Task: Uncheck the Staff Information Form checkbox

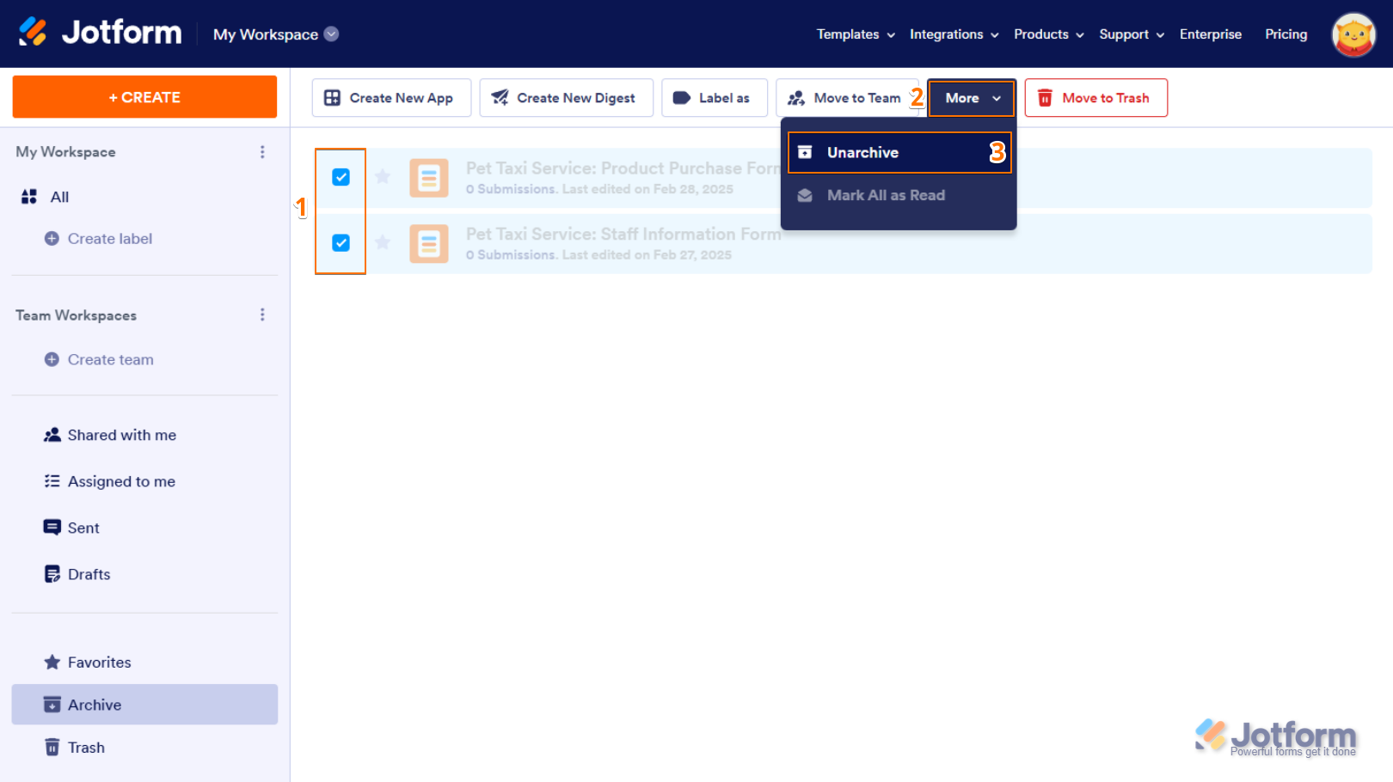Action: (341, 243)
